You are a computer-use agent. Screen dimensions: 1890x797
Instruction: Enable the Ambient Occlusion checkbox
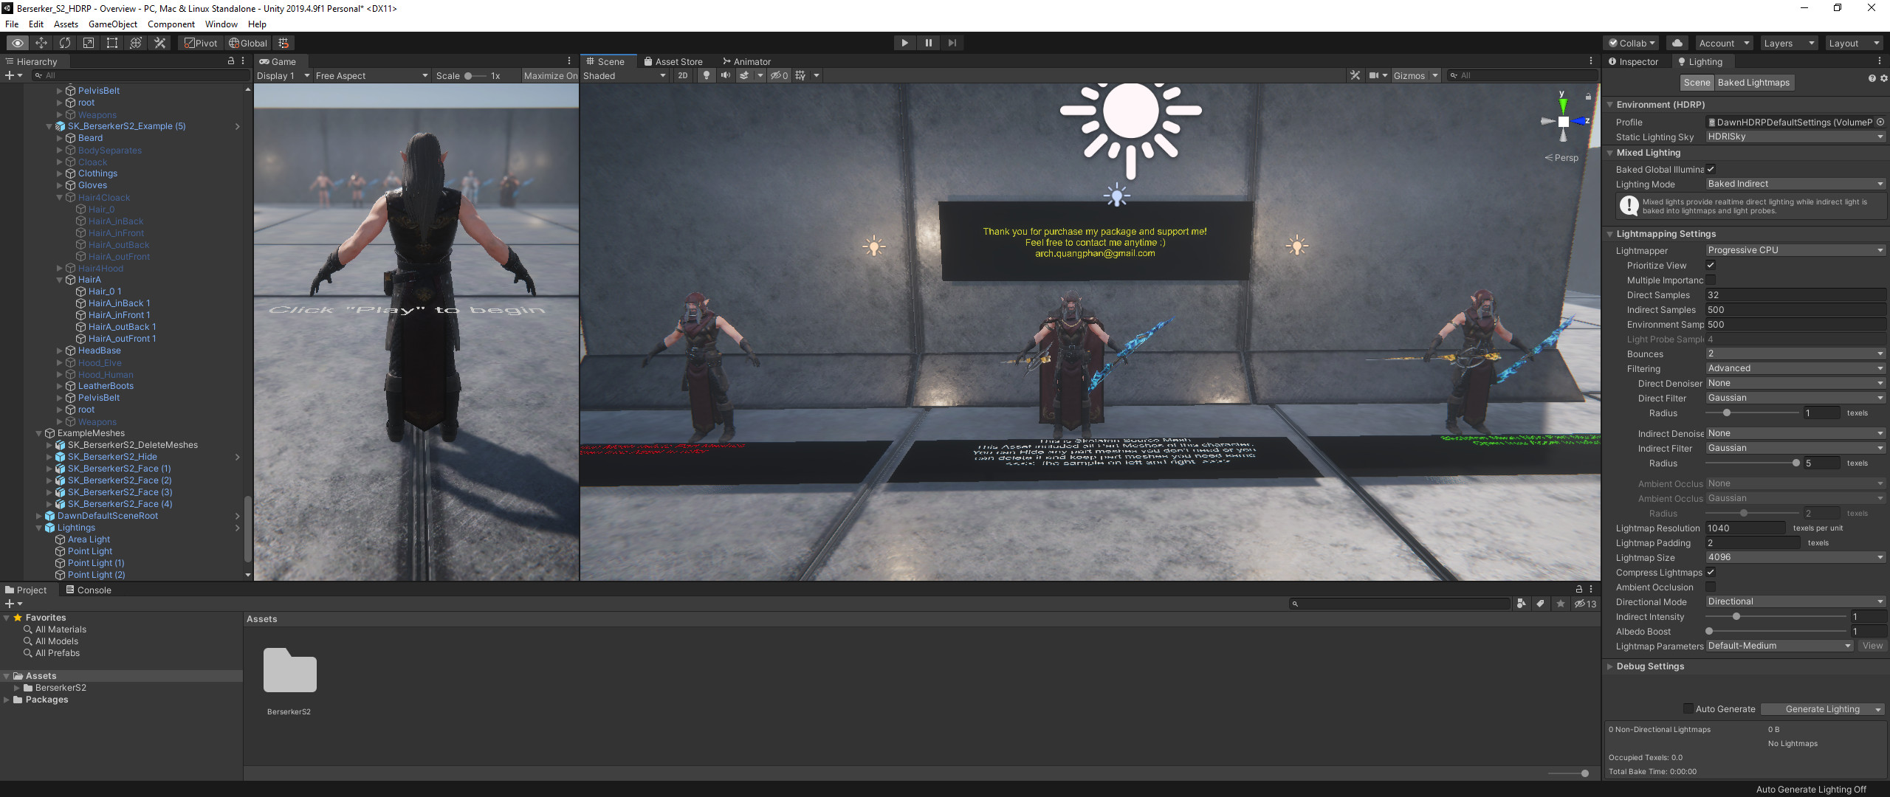[x=1711, y=587]
